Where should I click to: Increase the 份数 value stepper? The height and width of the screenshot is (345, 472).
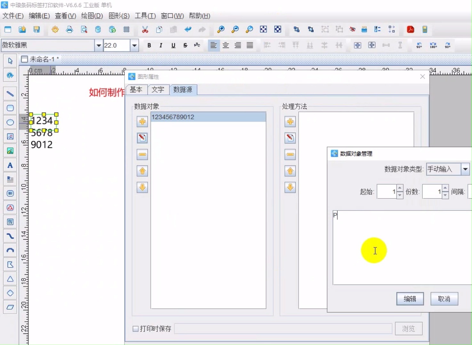pyautogui.click(x=445, y=188)
